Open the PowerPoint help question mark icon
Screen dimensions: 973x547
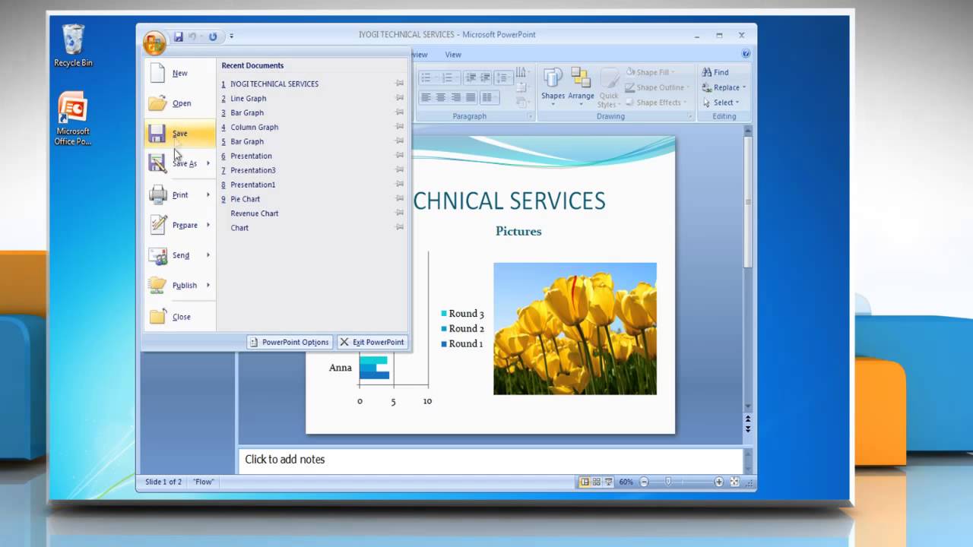tap(746, 54)
